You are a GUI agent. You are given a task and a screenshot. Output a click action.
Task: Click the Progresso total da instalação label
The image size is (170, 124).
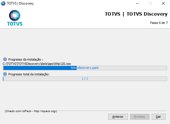[29, 74]
